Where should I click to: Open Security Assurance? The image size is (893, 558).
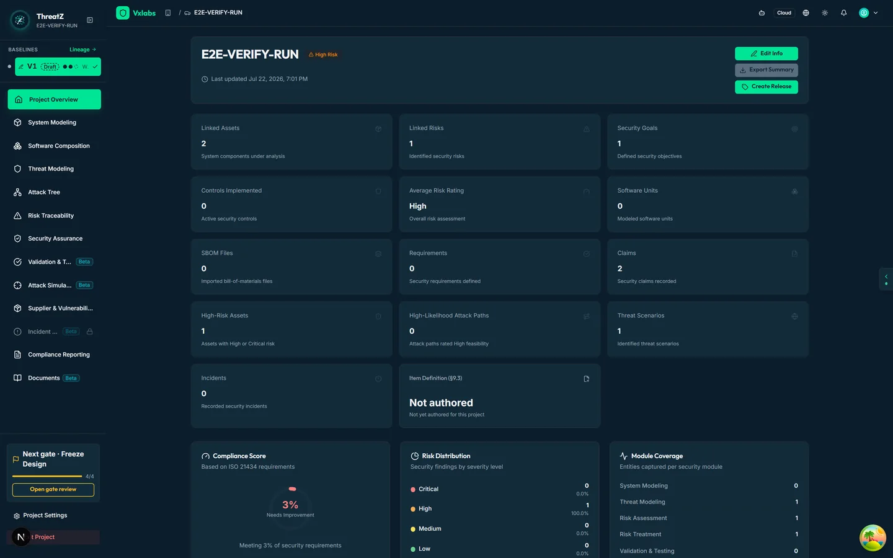click(x=55, y=239)
